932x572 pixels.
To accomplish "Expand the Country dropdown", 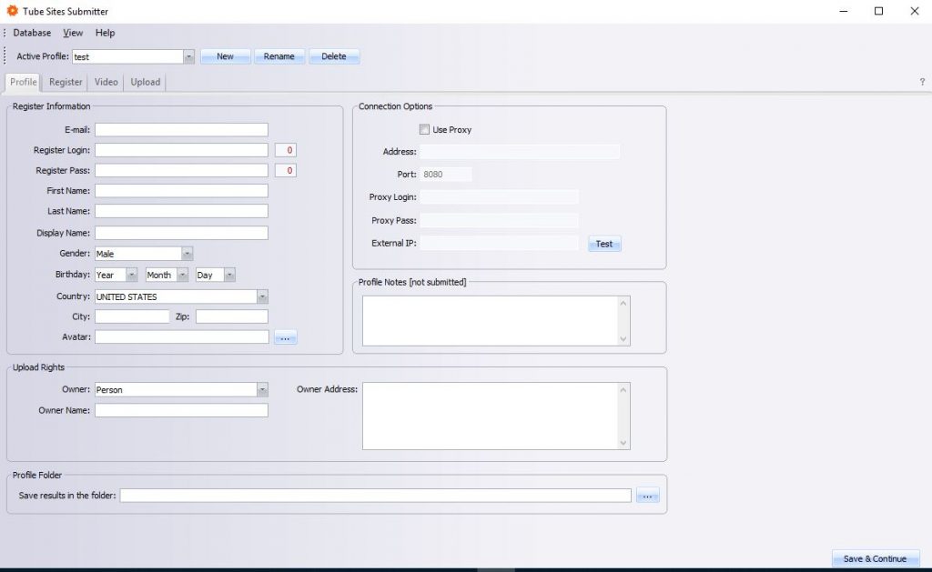I will (x=262, y=296).
